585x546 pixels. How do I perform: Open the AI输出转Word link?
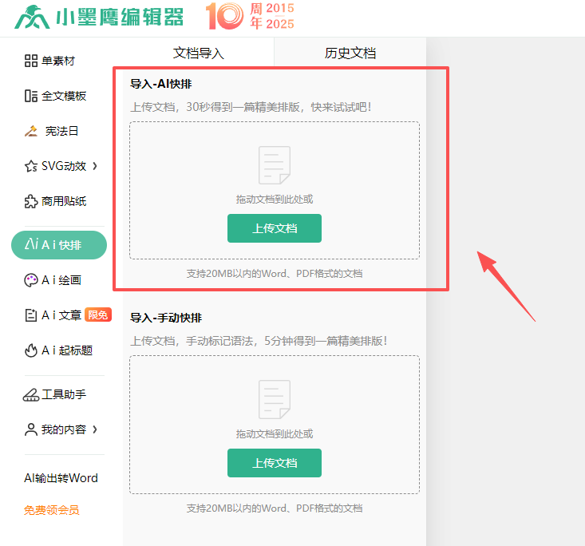point(61,478)
